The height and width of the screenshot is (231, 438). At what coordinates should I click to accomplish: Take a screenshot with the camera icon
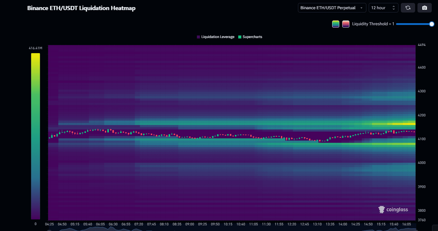424,8
